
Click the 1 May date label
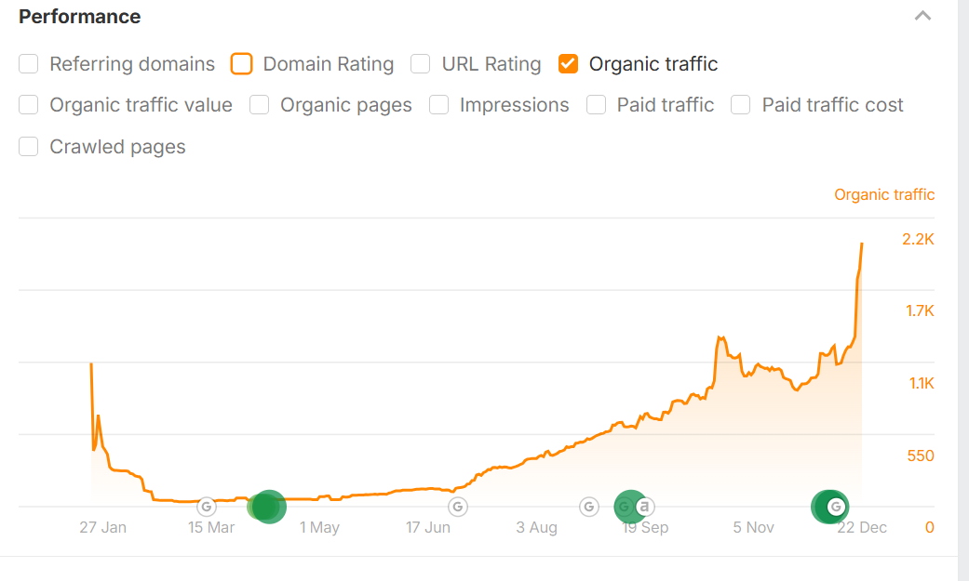tap(319, 527)
